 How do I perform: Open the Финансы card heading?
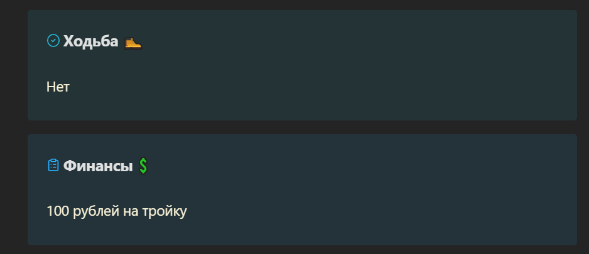(x=98, y=166)
